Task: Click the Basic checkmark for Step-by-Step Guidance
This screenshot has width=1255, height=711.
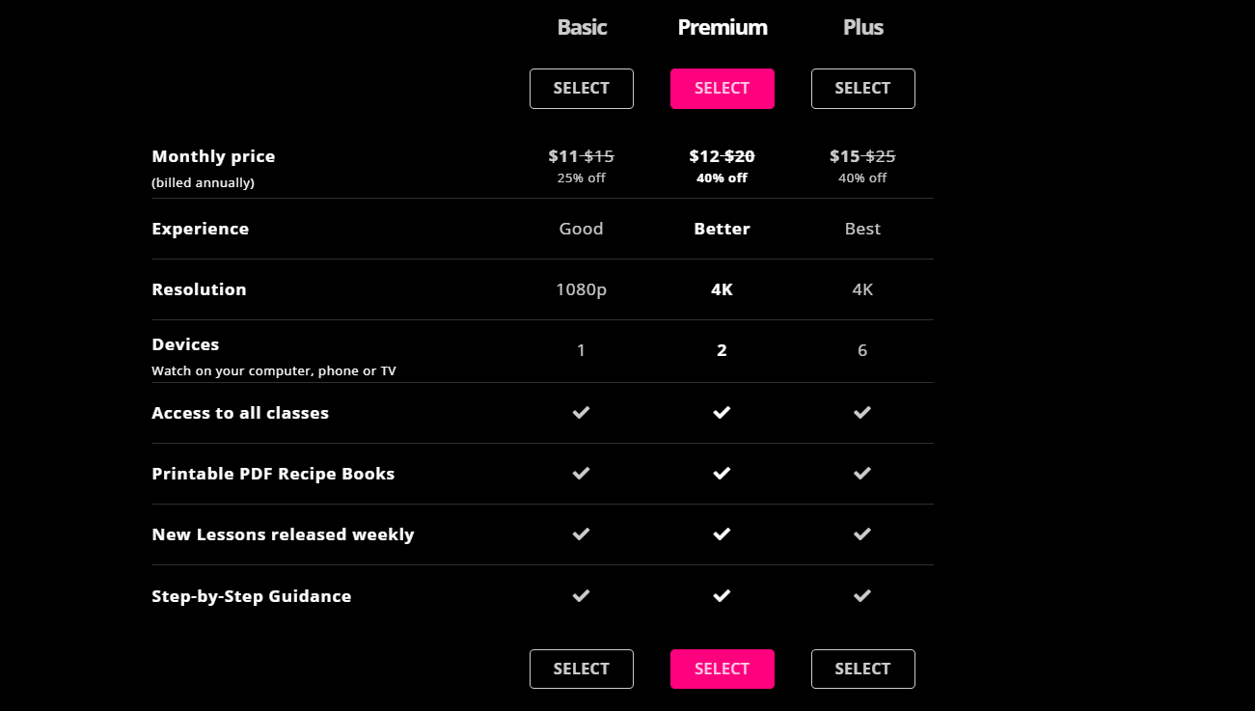Action: click(581, 596)
